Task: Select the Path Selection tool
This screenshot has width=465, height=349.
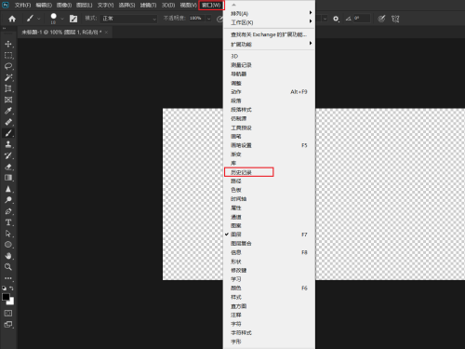Action: 8,234
